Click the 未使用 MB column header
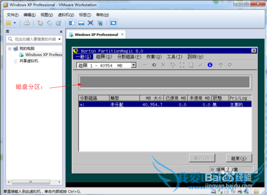The height and width of the screenshot is (195, 267). (200, 98)
